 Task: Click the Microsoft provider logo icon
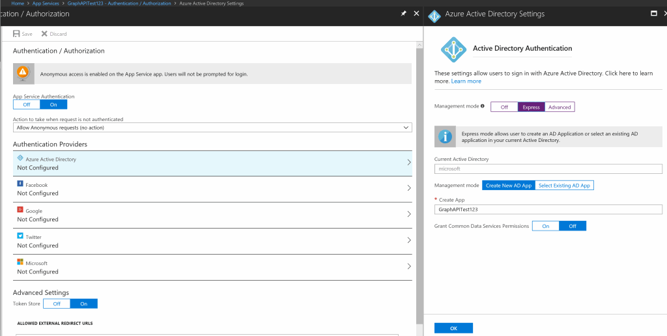coord(20,262)
